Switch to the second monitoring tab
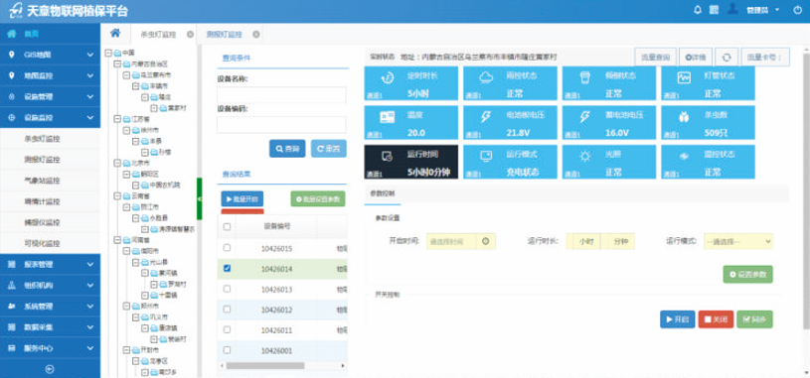Viewport: 810px width, 378px height. 225,35
